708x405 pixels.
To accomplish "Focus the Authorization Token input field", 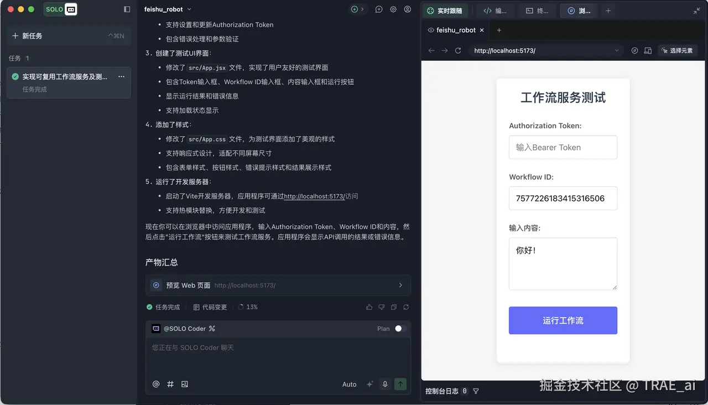I will point(563,147).
